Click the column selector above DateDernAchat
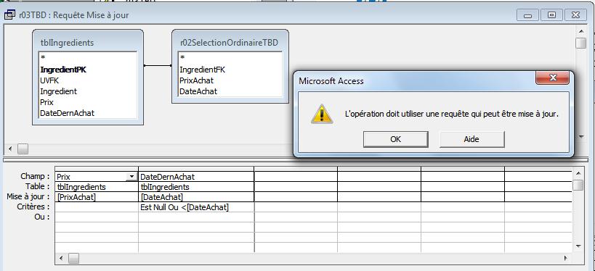This screenshot has width=595, height=271. pos(196,169)
